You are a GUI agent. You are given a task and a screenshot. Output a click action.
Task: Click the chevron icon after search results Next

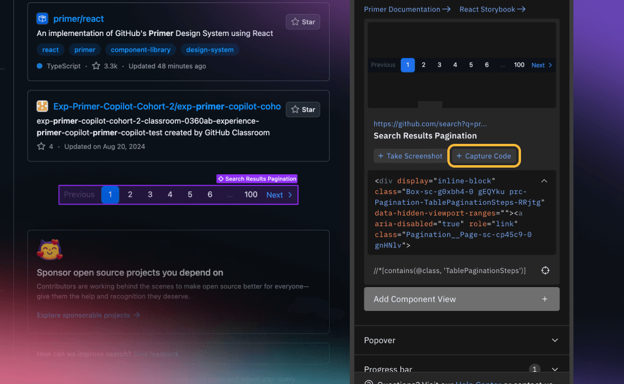(x=290, y=195)
